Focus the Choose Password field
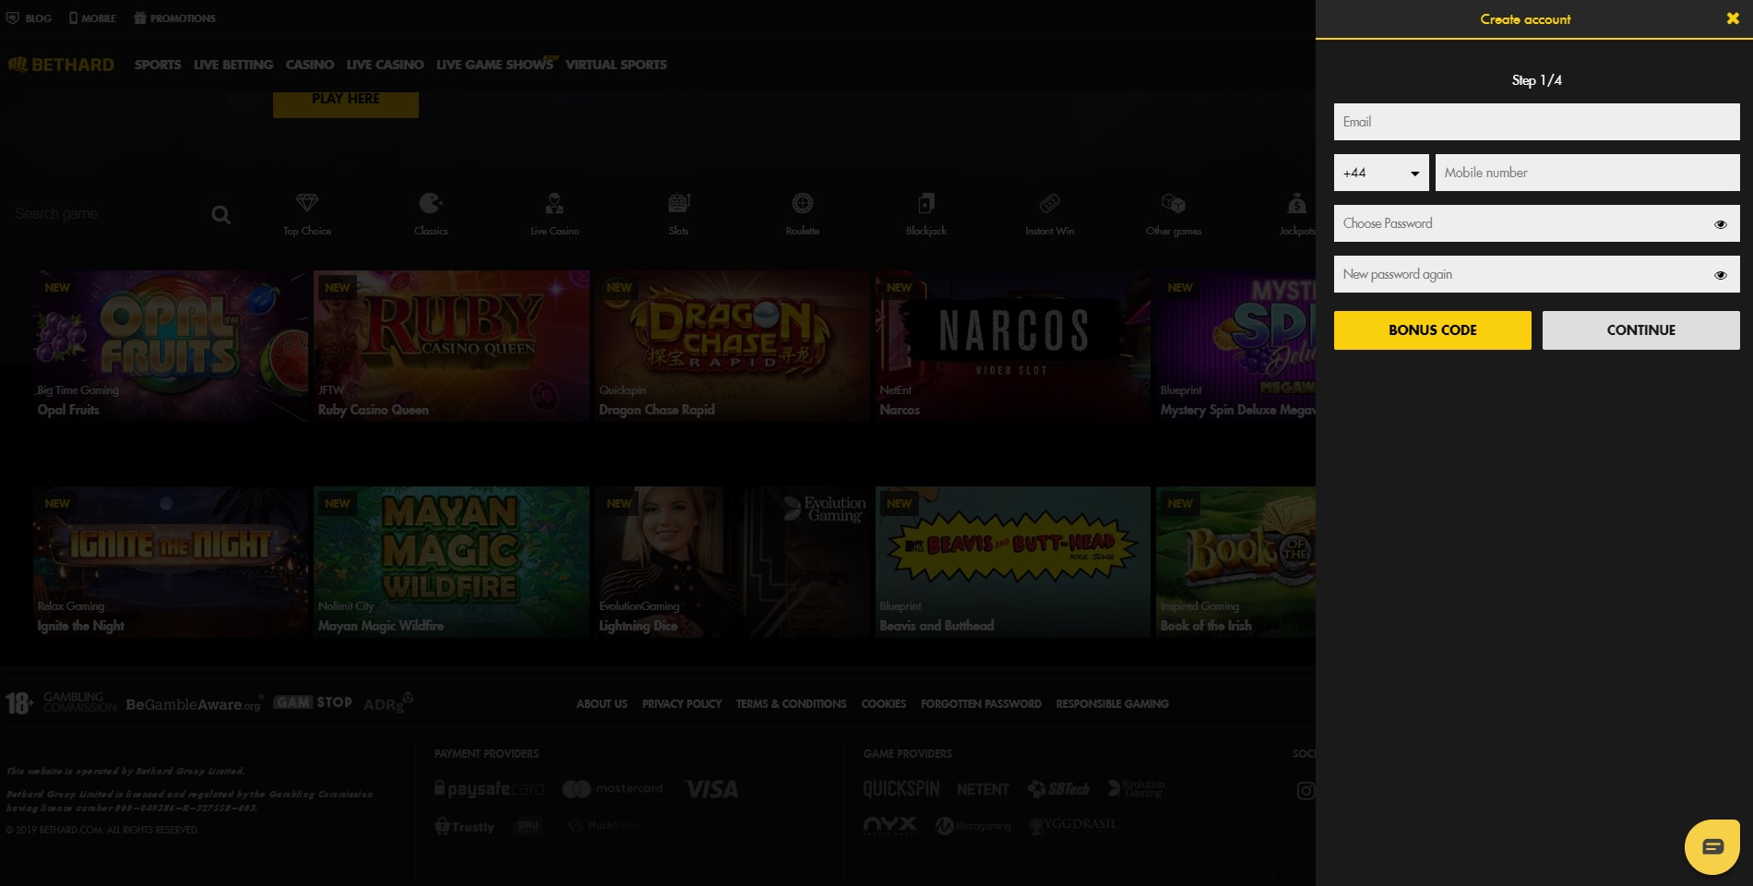1753x886 pixels. point(1537,223)
